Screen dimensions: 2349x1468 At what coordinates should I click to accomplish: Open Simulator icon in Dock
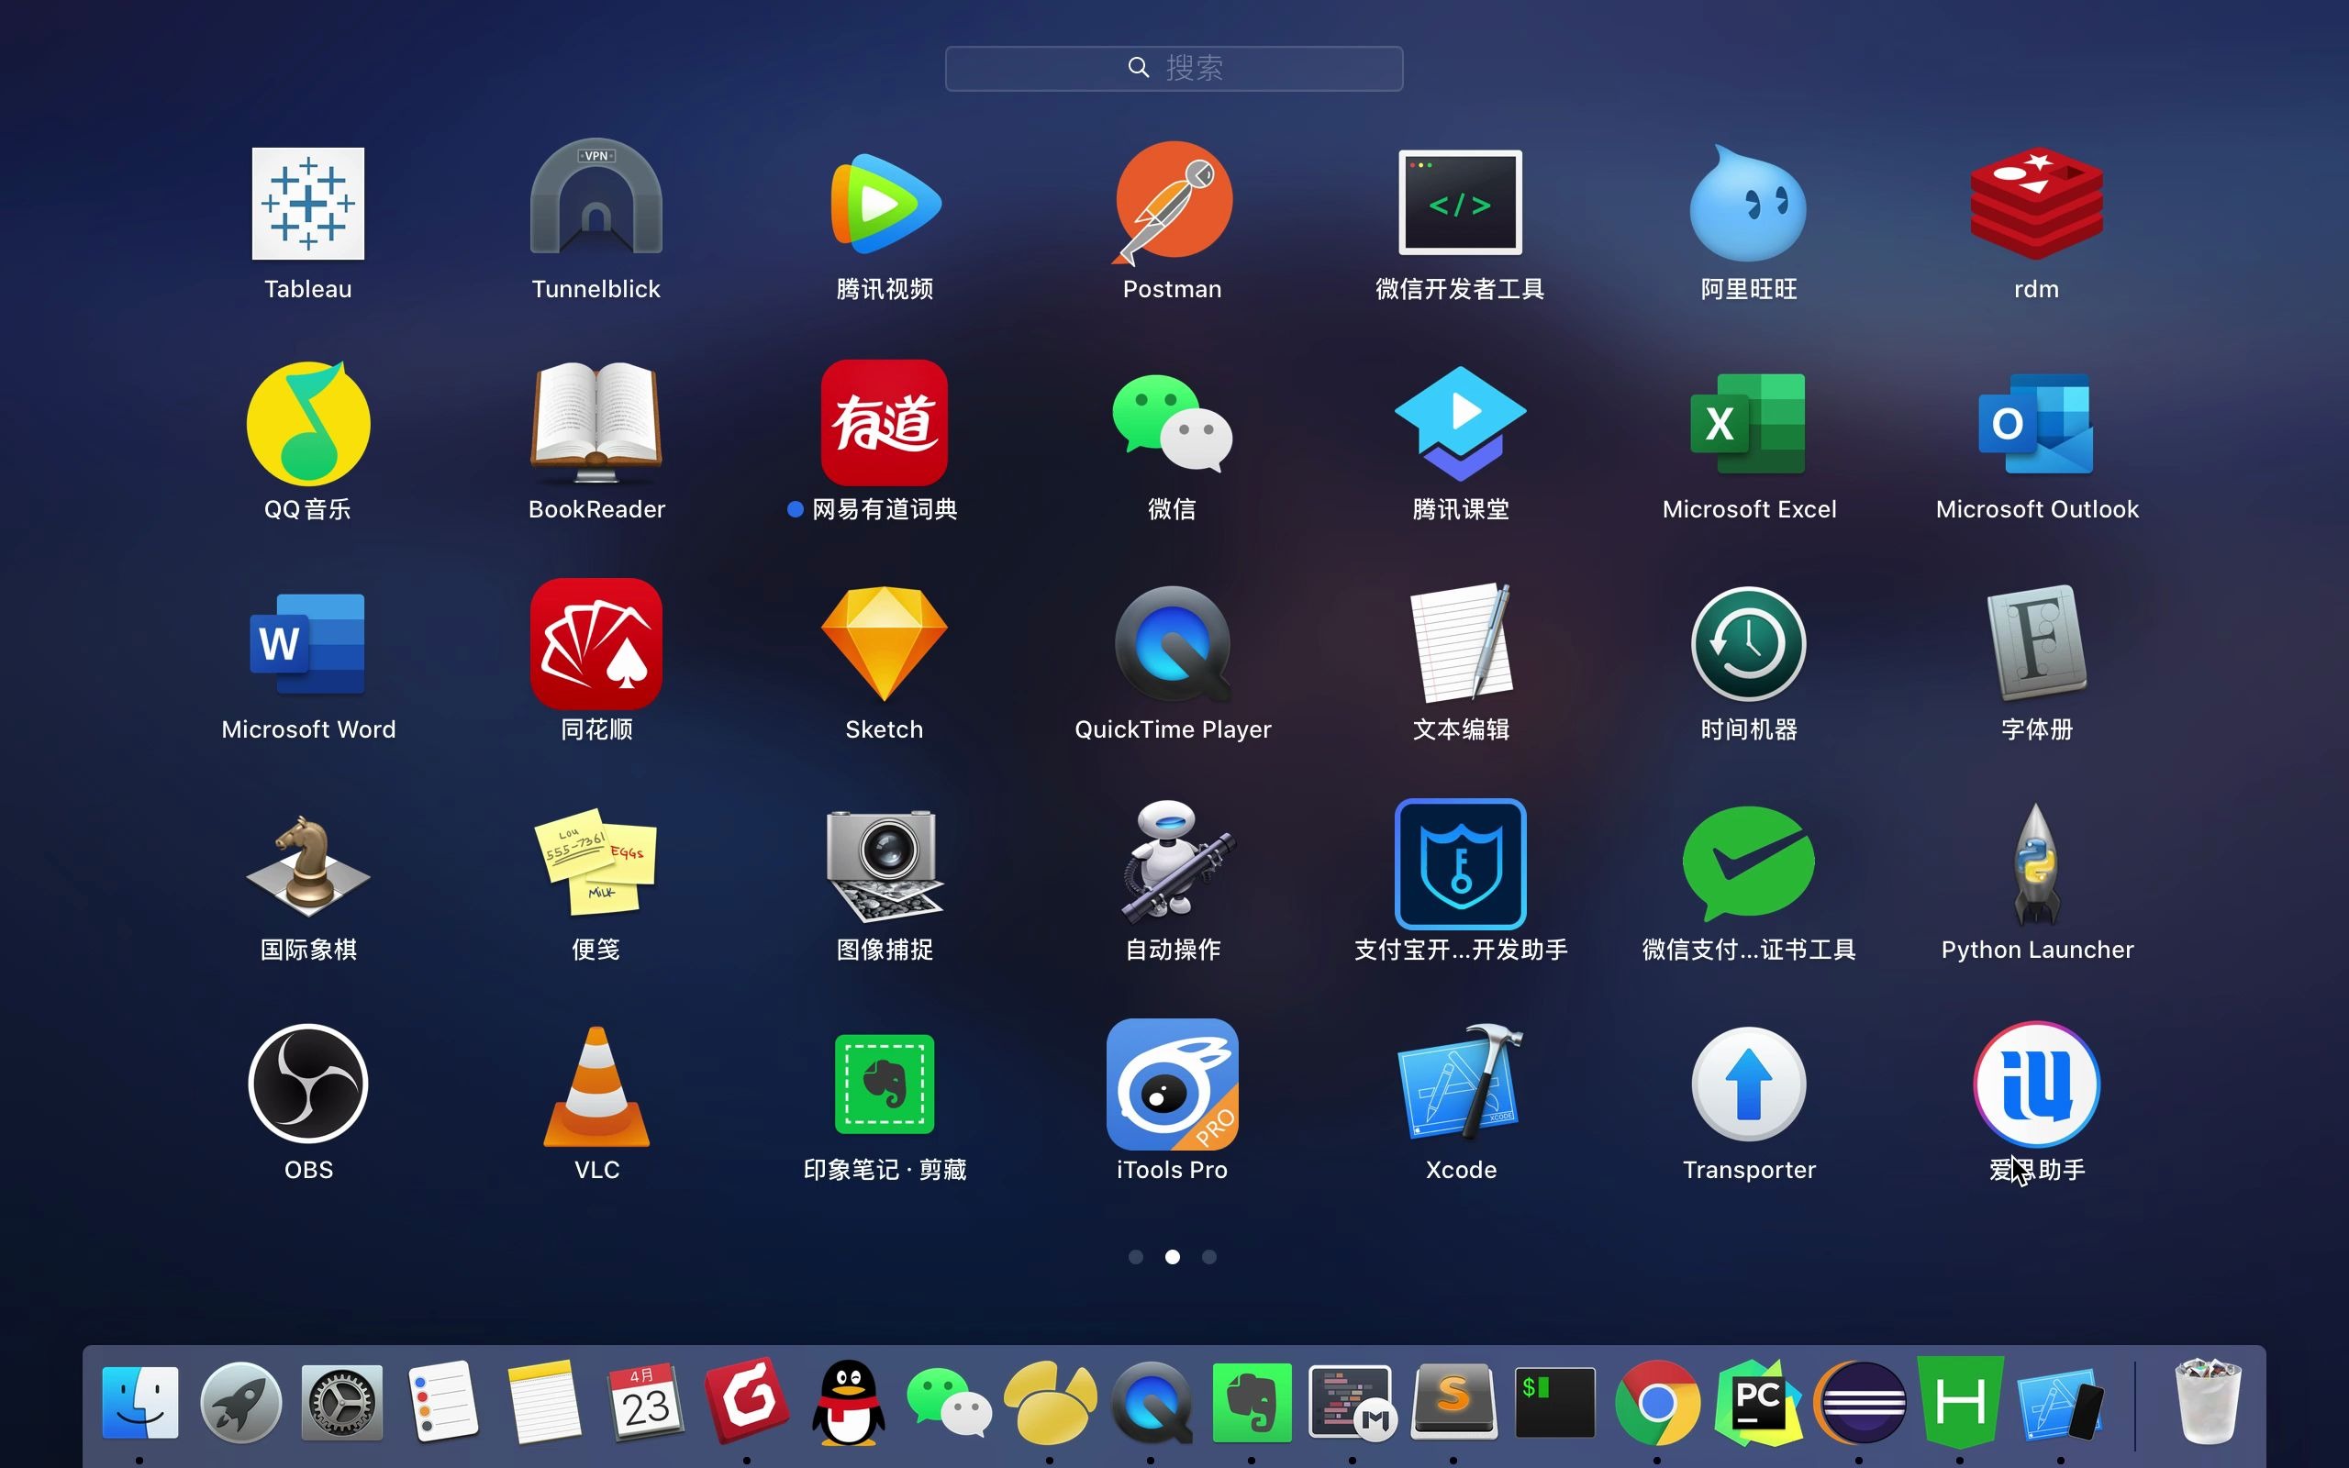tap(2061, 1402)
